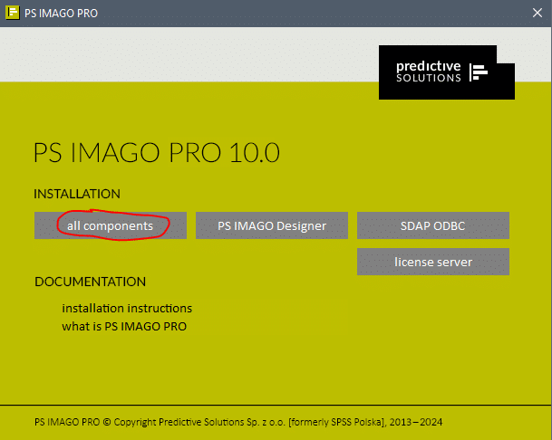Close the PS IMAGO PRO window
The width and height of the screenshot is (552, 440).
point(537,13)
